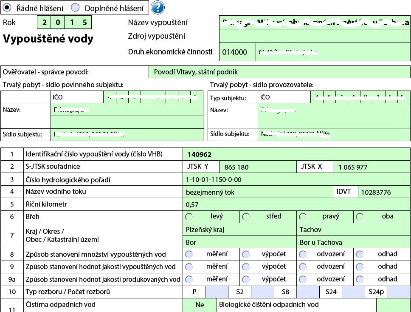Click the S8 count field in row 10
Viewport: 411px width, 312px height.
(308, 292)
